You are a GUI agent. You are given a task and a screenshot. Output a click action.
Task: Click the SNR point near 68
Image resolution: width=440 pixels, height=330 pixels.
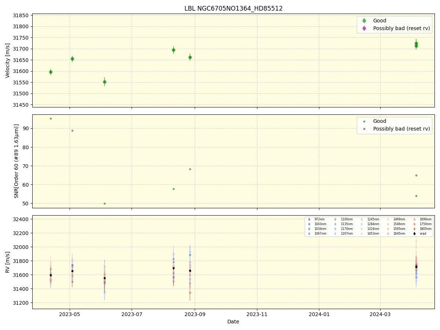tap(190, 169)
